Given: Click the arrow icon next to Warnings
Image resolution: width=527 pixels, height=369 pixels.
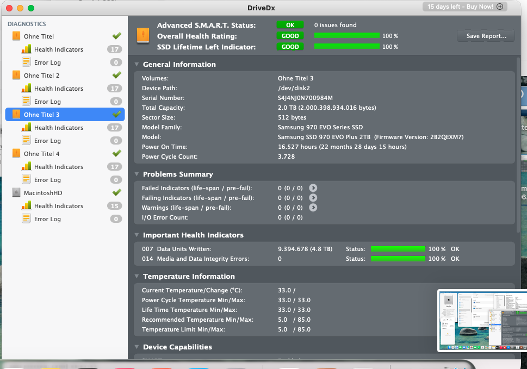Looking at the screenshot, I should click(313, 208).
